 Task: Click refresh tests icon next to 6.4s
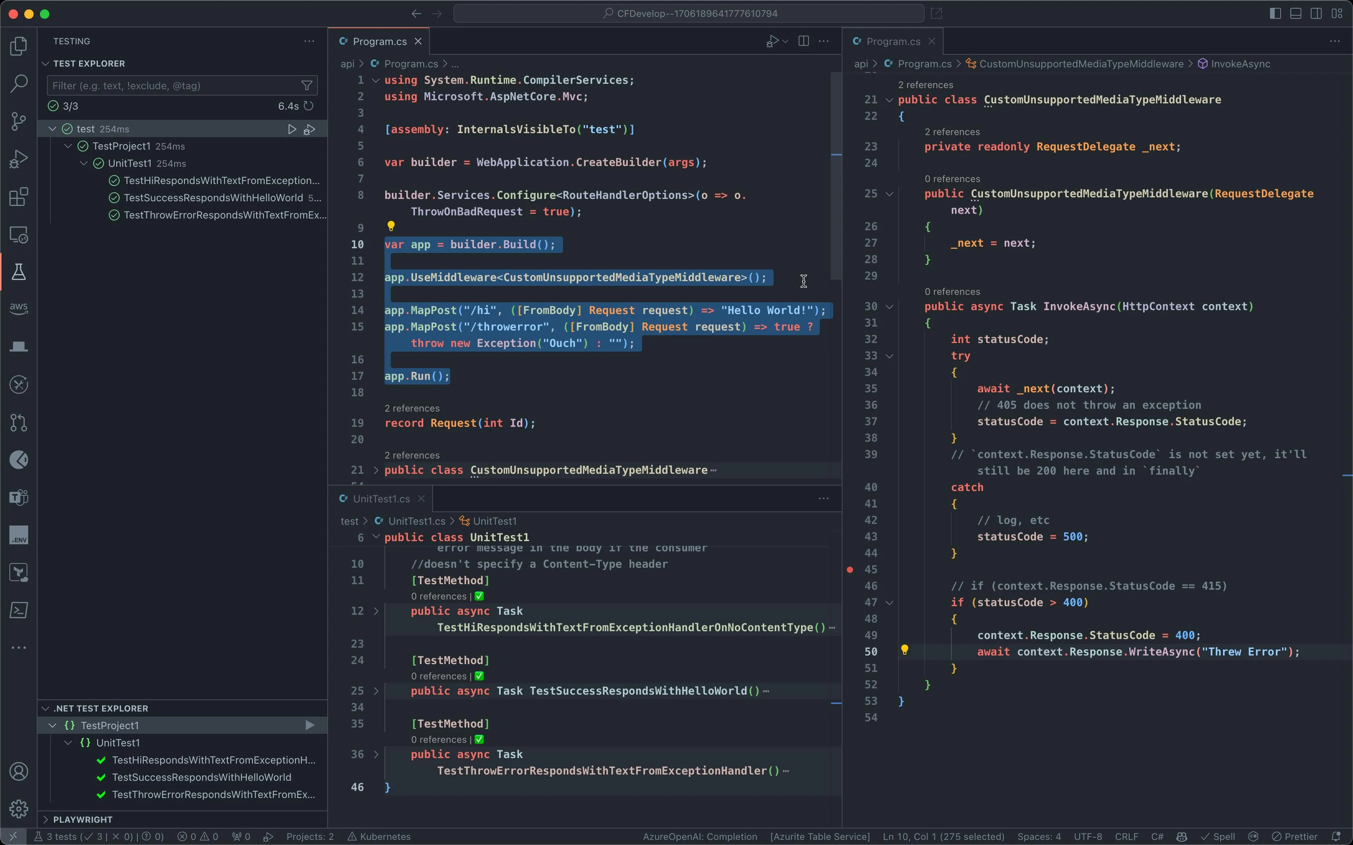(x=308, y=106)
